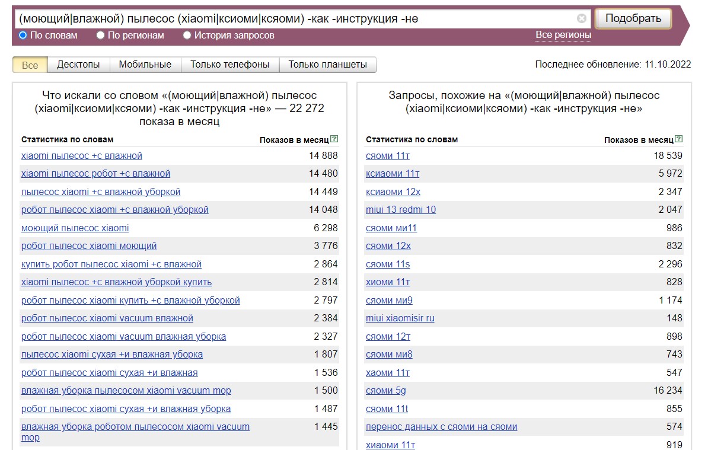The height and width of the screenshot is (450, 708).
Task: Open similar query 'сяоми 11s'
Action: coord(388,264)
